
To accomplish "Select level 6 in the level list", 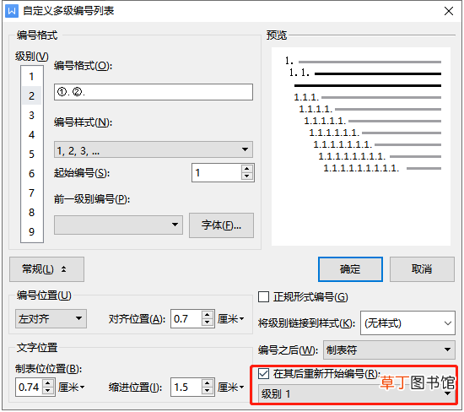I will [x=31, y=174].
